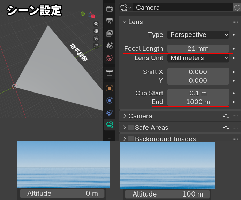Open the lens Type Perspective dropdown
This screenshot has height=200, width=241.
(x=198, y=35)
